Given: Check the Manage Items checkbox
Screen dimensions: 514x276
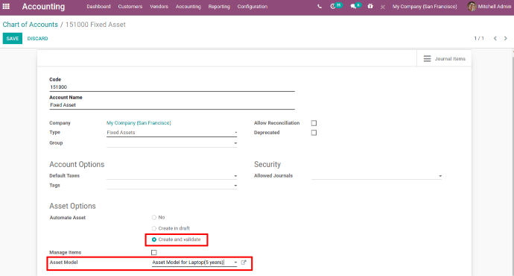Looking at the screenshot, I should tap(153, 252).
